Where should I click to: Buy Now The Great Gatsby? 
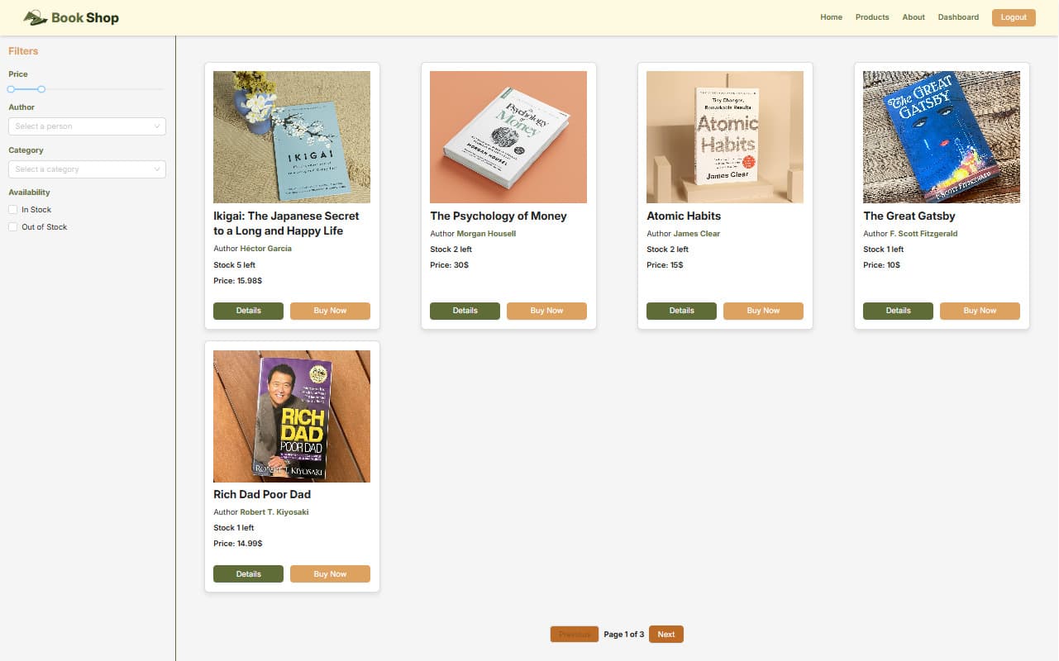980,311
